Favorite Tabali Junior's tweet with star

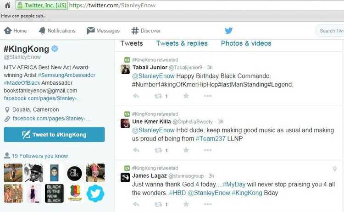[186, 96]
